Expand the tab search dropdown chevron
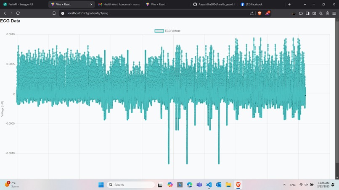This screenshot has height=190, width=339. click(305, 4)
